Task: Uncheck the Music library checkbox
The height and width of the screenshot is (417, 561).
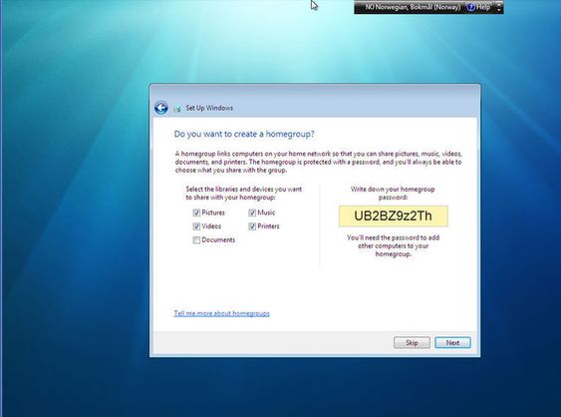Action: [252, 212]
